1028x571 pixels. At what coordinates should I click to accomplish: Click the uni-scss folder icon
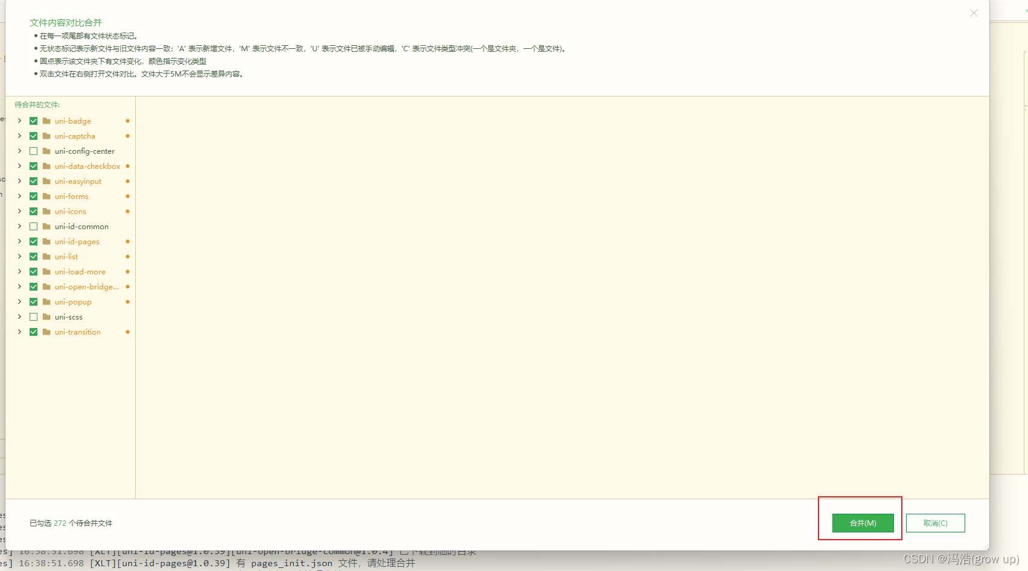click(46, 317)
